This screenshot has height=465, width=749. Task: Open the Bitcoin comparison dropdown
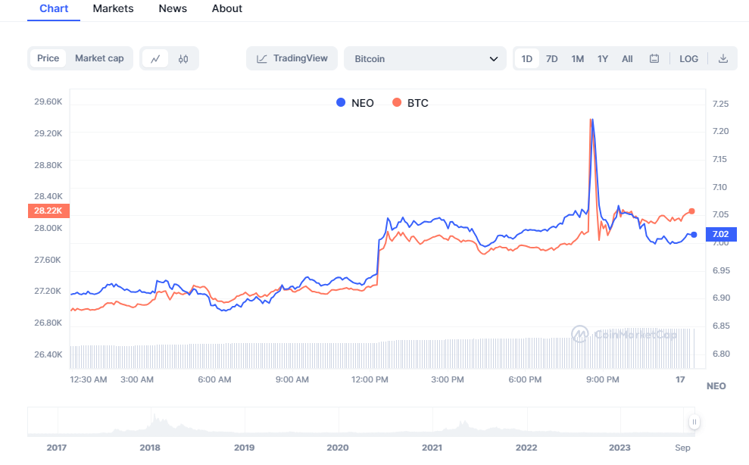click(425, 58)
